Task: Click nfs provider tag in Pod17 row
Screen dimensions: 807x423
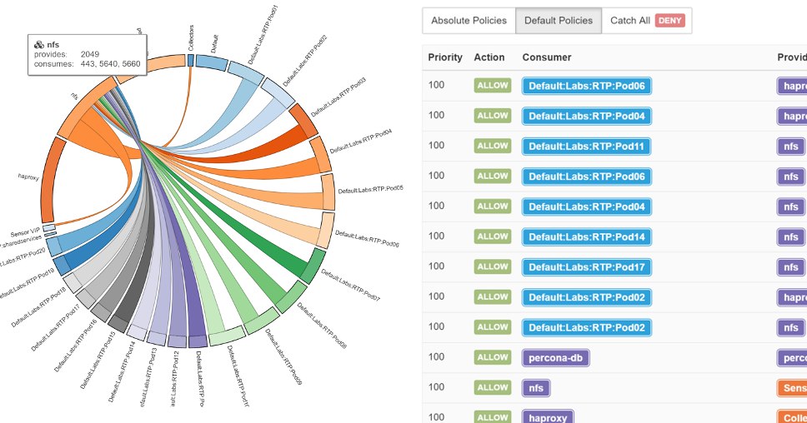Action: (x=790, y=267)
